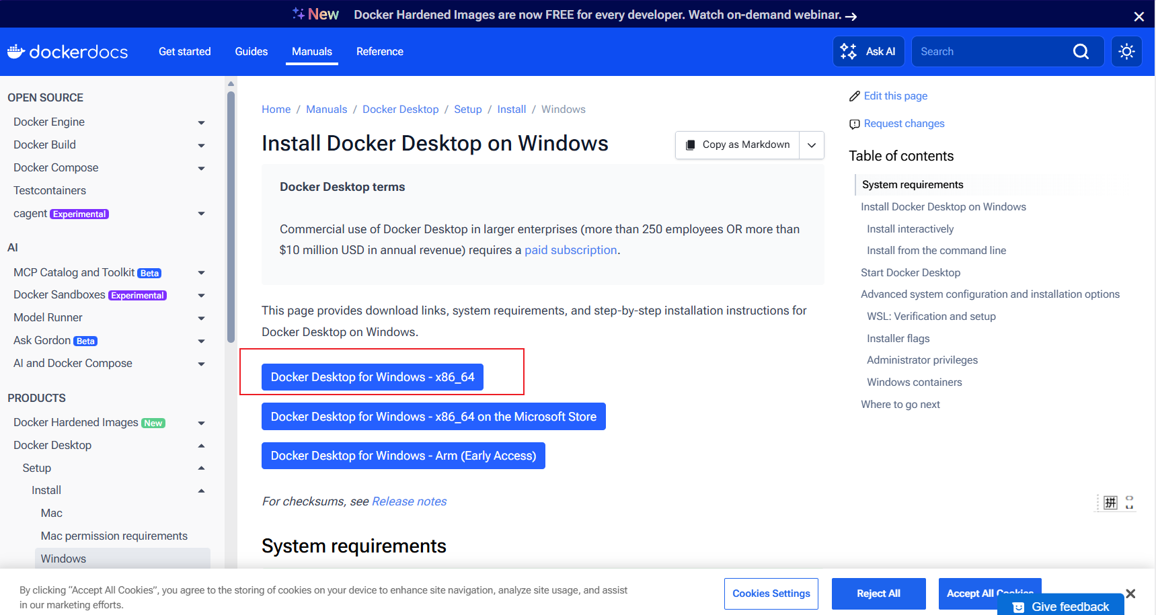
Task: Select Mac in the Install sidebar tree
Action: click(51, 514)
